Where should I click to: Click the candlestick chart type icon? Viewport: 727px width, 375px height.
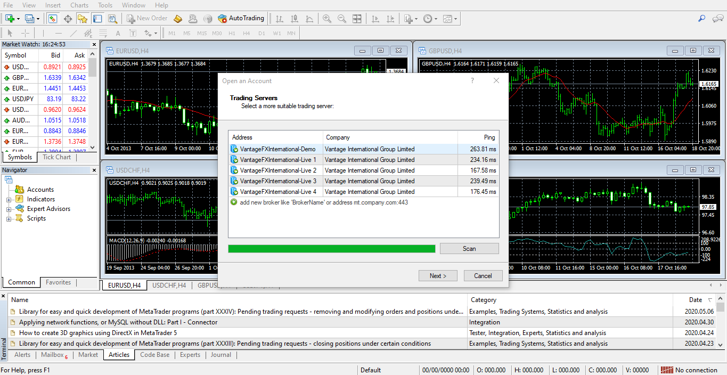pos(294,19)
